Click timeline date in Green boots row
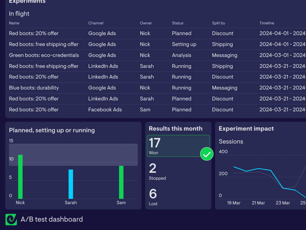This screenshot has width=306, height=230. 282,55
